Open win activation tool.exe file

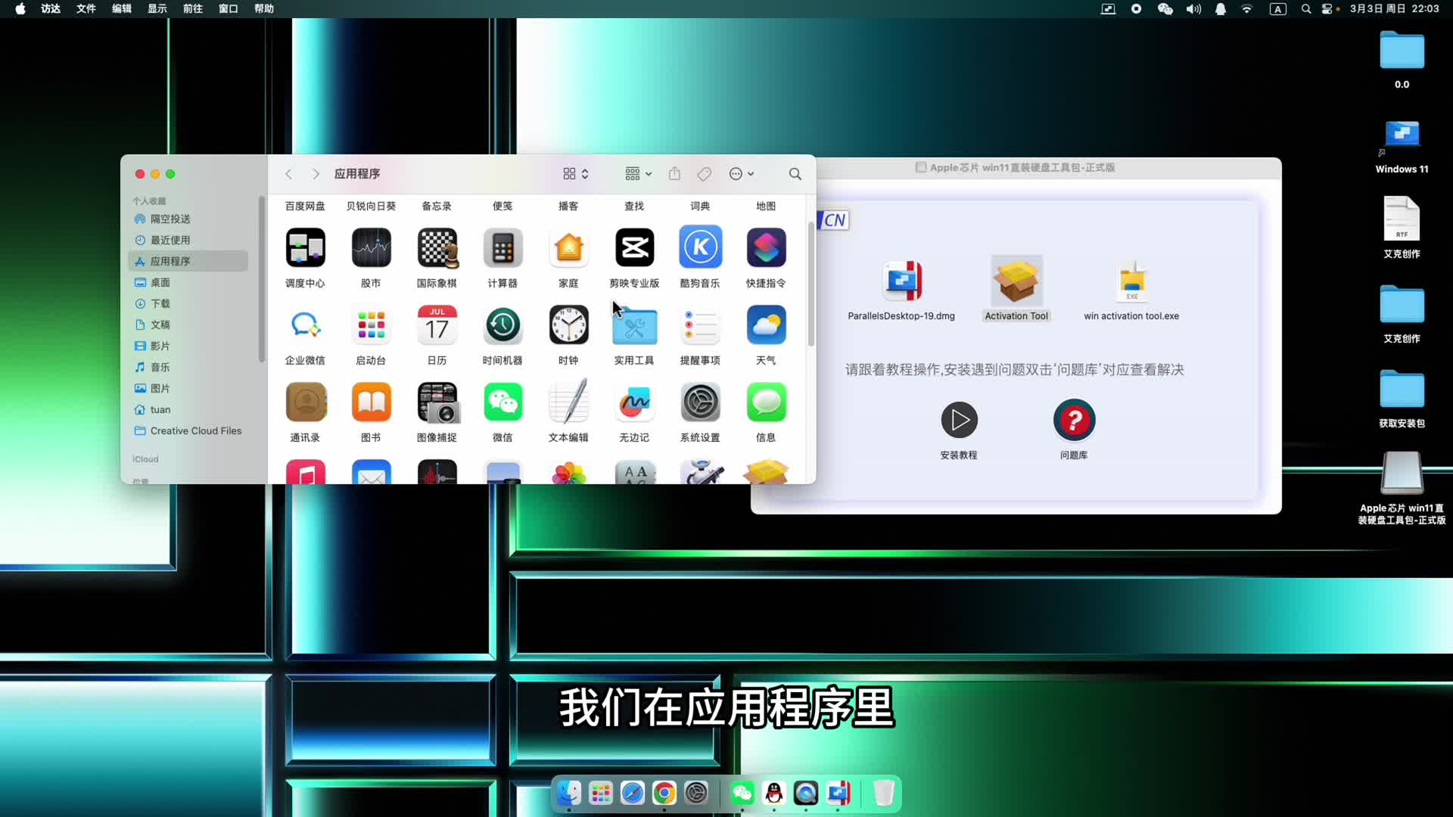click(x=1131, y=281)
